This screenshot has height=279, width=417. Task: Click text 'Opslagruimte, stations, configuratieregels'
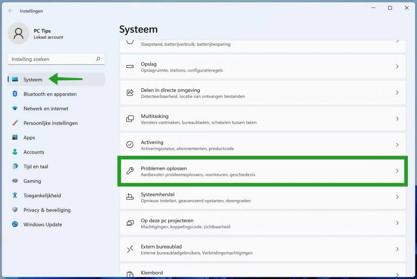point(182,70)
